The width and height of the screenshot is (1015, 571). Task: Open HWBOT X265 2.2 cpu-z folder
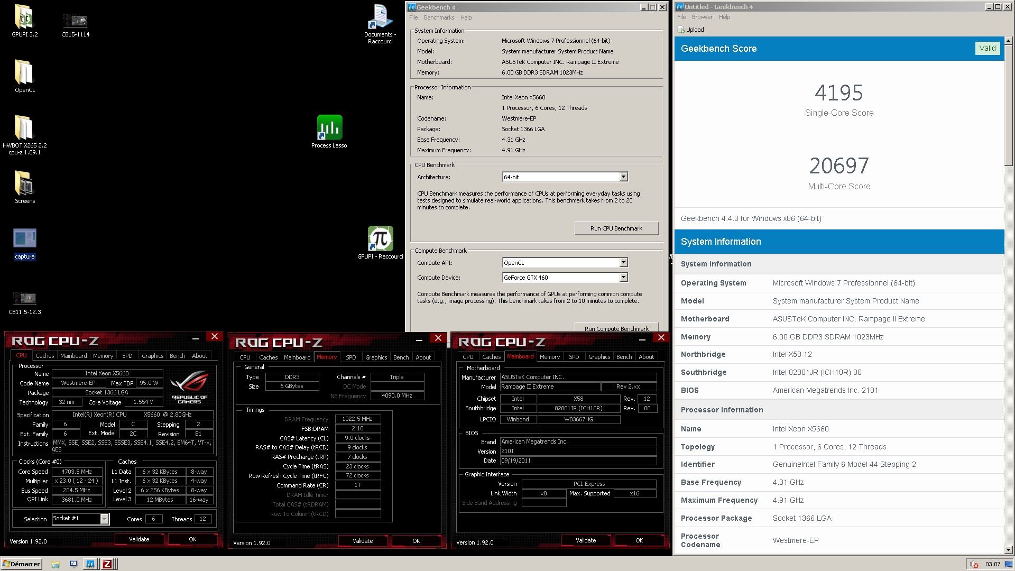(24, 134)
